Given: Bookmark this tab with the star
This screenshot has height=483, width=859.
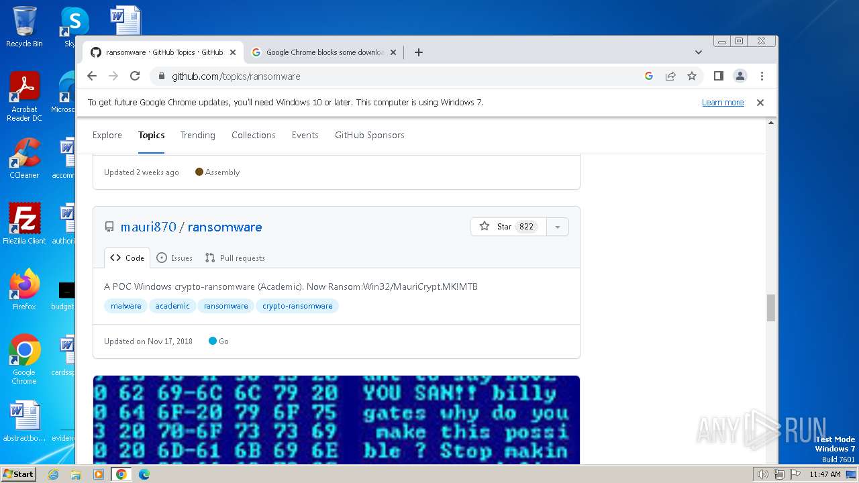Looking at the screenshot, I should point(692,76).
